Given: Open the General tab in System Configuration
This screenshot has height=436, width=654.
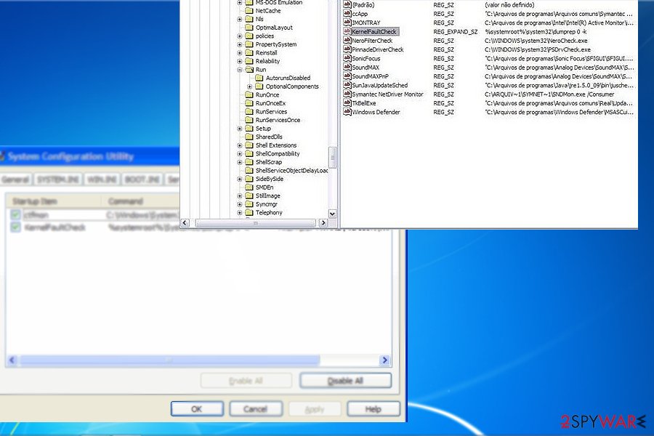Looking at the screenshot, I should click(15, 179).
